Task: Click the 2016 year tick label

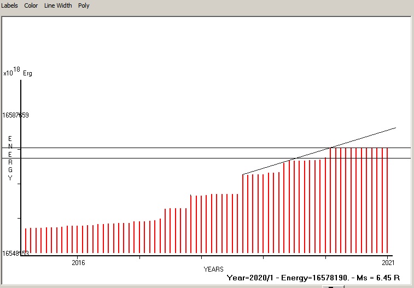Action: pyautogui.click(x=78, y=262)
